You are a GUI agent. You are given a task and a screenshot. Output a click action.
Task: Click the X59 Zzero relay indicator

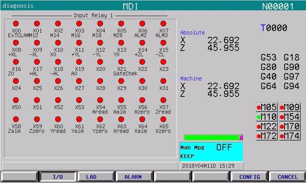(x=37, y=119)
